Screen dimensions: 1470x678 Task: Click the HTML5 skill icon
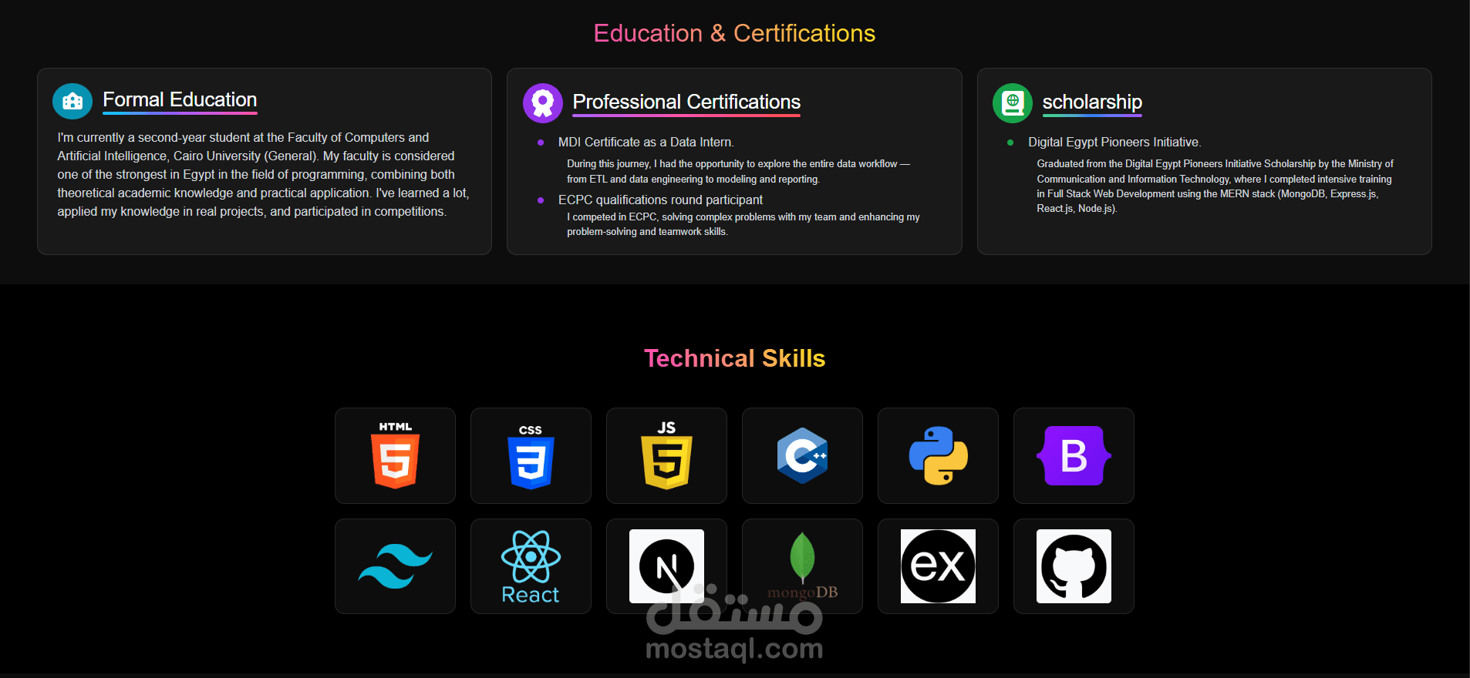(395, 455)
